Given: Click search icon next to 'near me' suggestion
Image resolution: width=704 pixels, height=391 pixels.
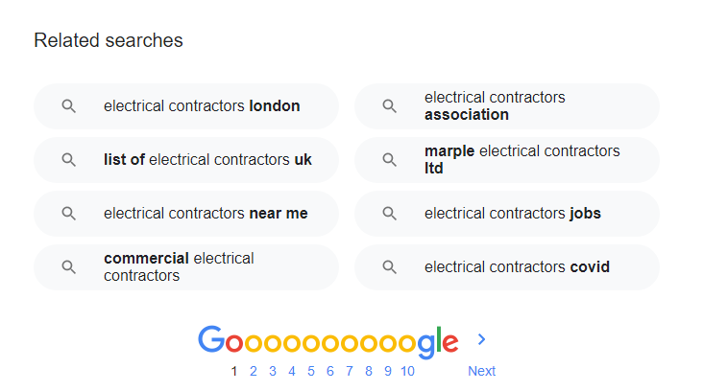Looking at the screenshot, I should point(69,214).
